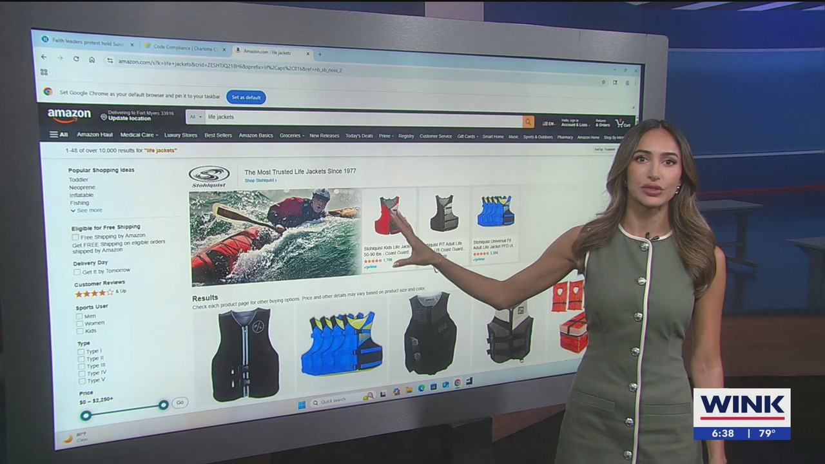
Task: Open Customer Service link
Action: tap(436, 137)
